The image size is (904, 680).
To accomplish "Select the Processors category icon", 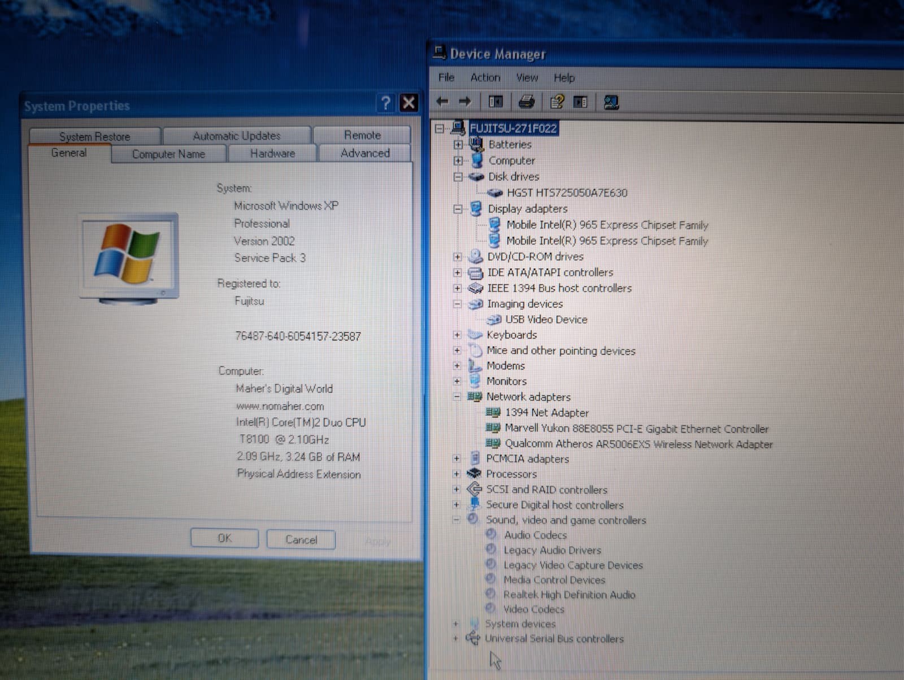I will [x=473, y=473].
